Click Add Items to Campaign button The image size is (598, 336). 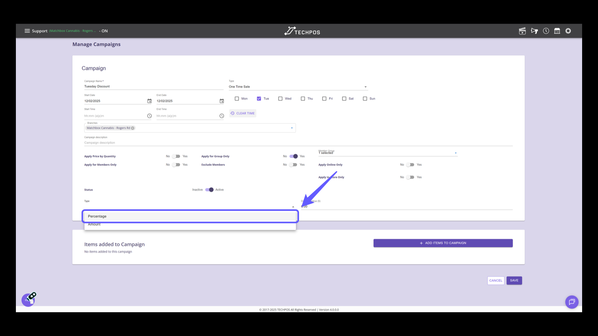pos(443,243)
